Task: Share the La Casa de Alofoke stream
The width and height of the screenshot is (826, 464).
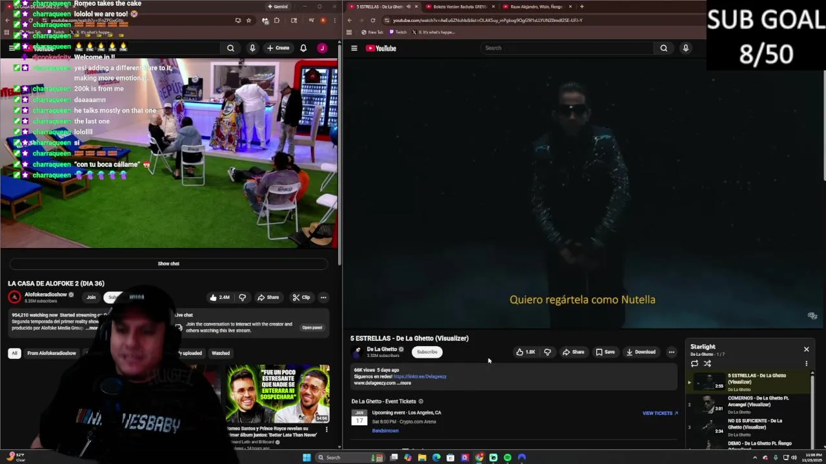Action: pos(268,297)
